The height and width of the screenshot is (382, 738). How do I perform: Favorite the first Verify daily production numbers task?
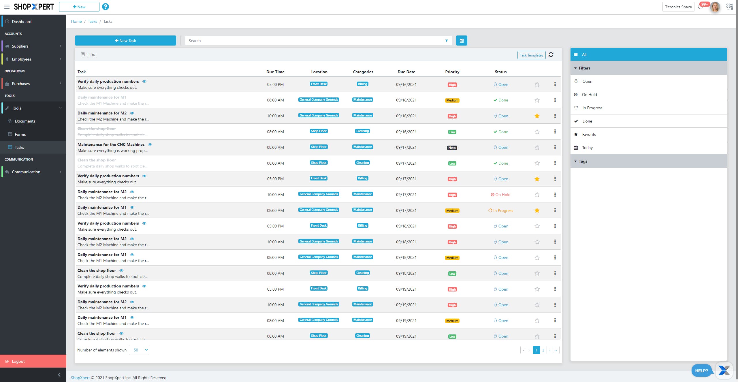tap(537, 84)
